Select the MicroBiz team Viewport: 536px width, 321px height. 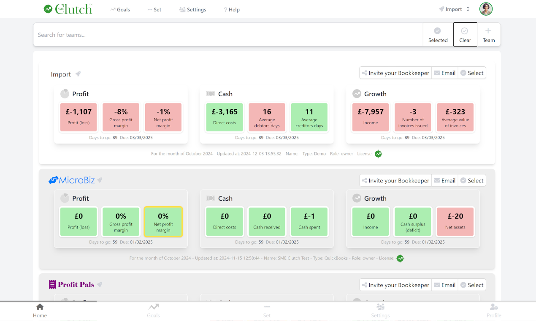click(472, 180)
